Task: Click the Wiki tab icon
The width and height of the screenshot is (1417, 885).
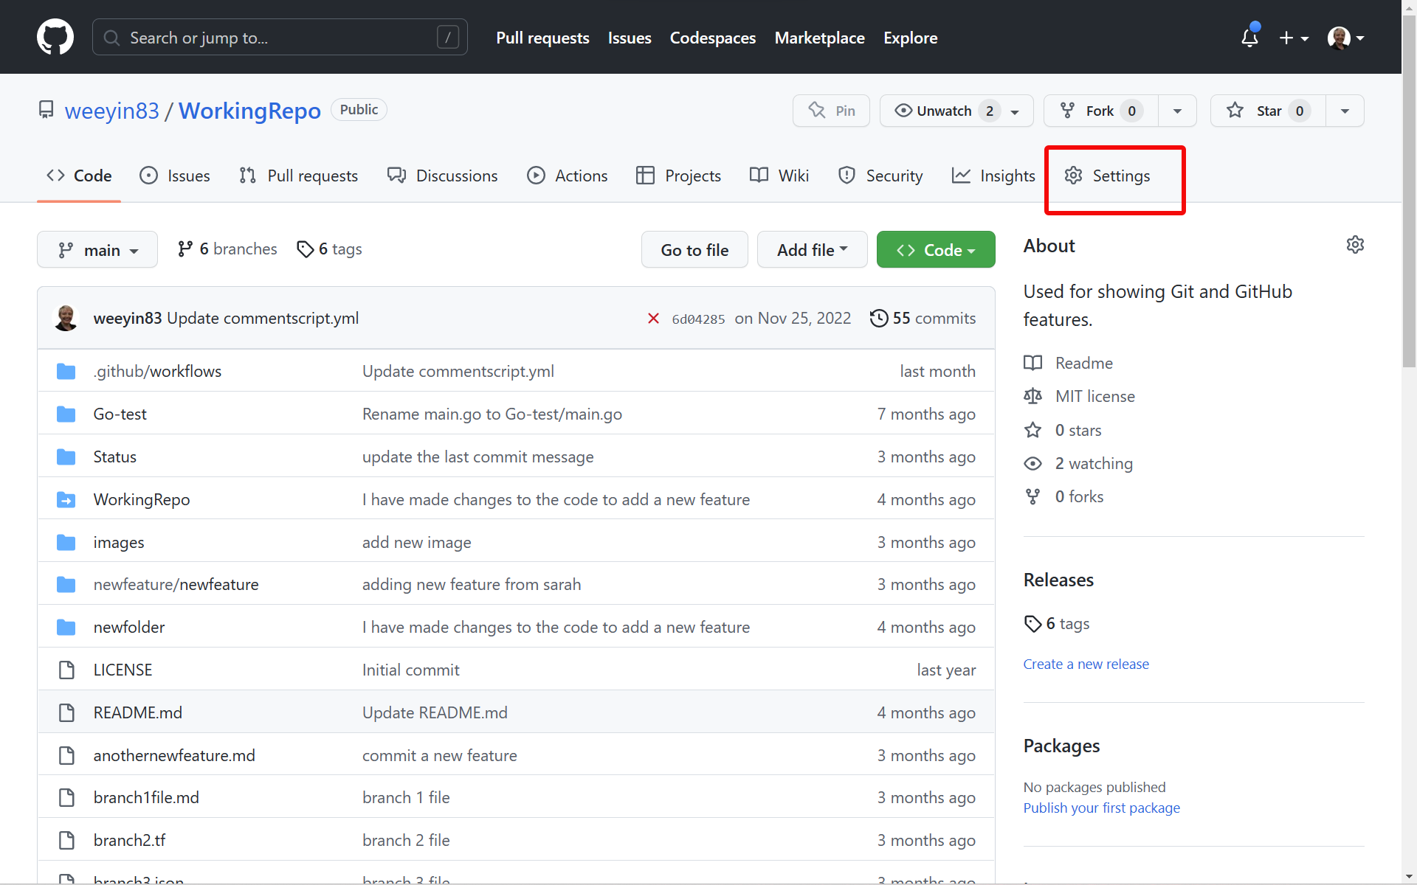Action: 759,176
